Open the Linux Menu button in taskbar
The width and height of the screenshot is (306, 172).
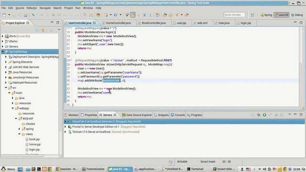pos(8,169)
